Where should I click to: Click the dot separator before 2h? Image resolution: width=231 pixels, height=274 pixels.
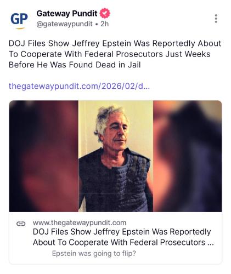97,24
